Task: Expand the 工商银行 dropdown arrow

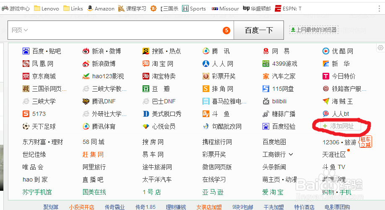Action: click(291, 154)
